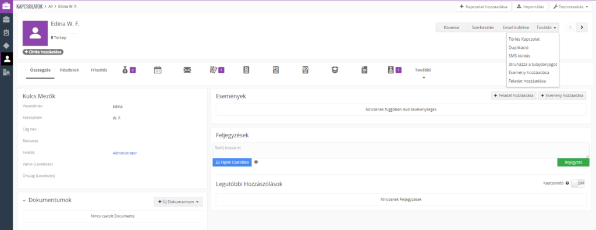Viewport: 596px width, 230px height.
Task: Go to previous record arrow
Action: [x=570, y=27]
